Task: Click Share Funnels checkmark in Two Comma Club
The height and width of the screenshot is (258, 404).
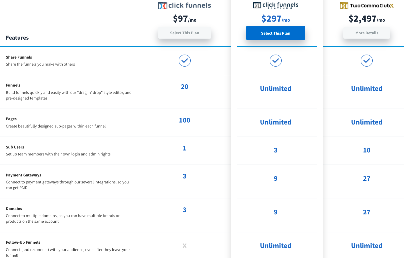Action: [367, 61]
